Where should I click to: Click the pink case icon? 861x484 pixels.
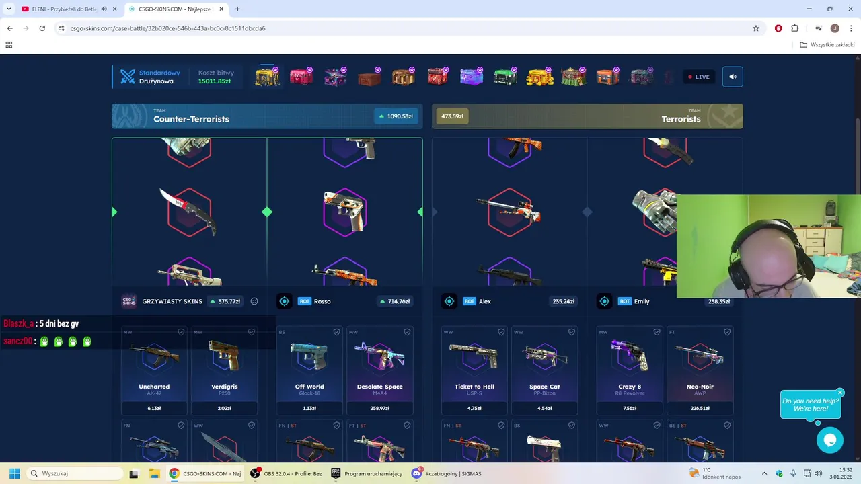pyautogui.click(x=301, y=77)
